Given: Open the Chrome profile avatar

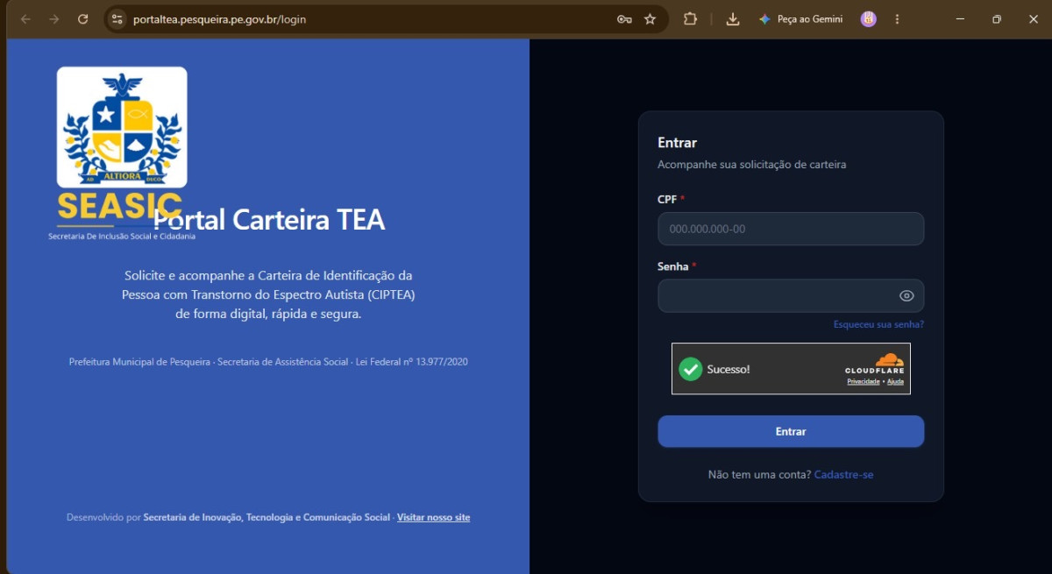Looking at the screenshot, I should click(x=868, y=18).
